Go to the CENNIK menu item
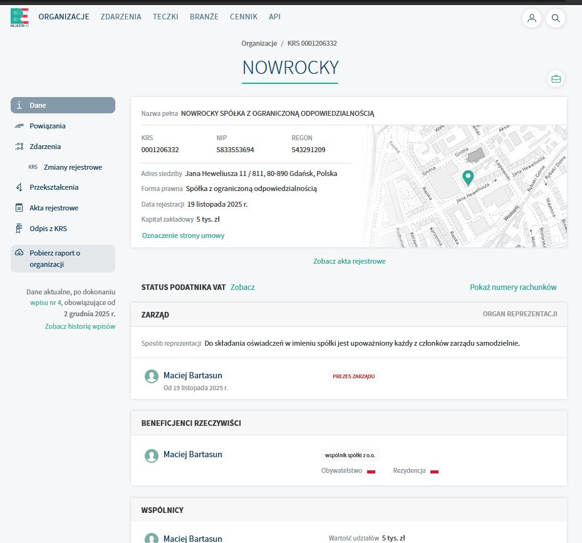This screenshot has width=582, height=543. pyautogui.click(x=244, y=17)
